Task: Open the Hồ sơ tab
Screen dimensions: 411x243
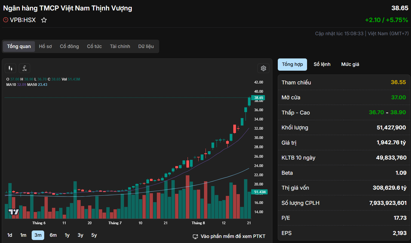Action: pos(45,46)
